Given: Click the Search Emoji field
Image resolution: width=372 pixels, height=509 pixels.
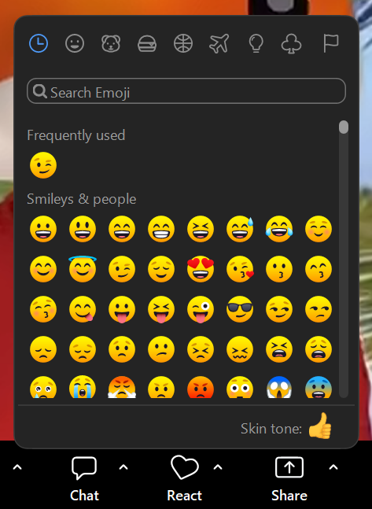Looking at the screenshot, I should (186, 91).
